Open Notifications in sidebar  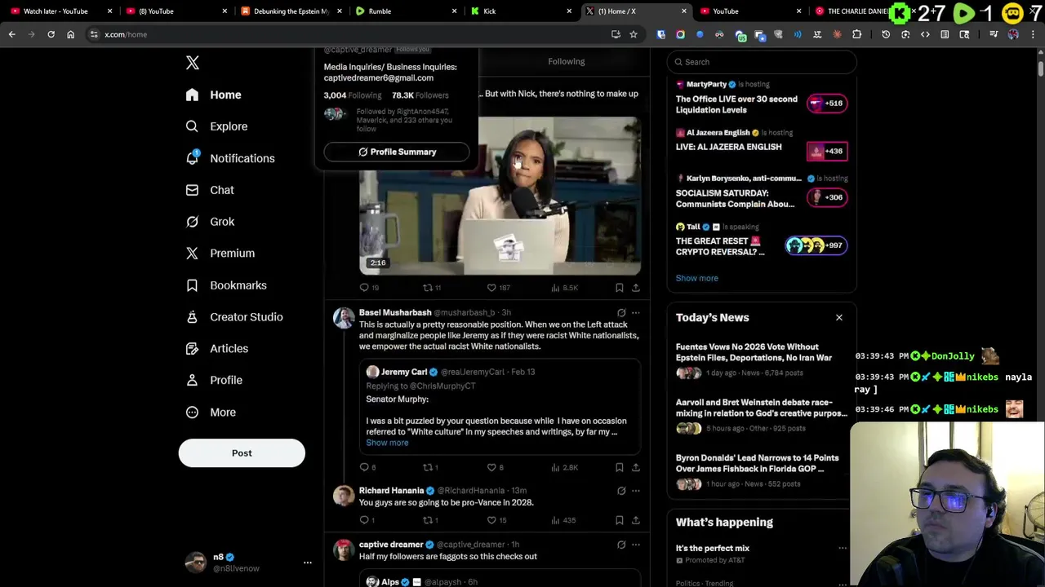click(x=229, y=158)
